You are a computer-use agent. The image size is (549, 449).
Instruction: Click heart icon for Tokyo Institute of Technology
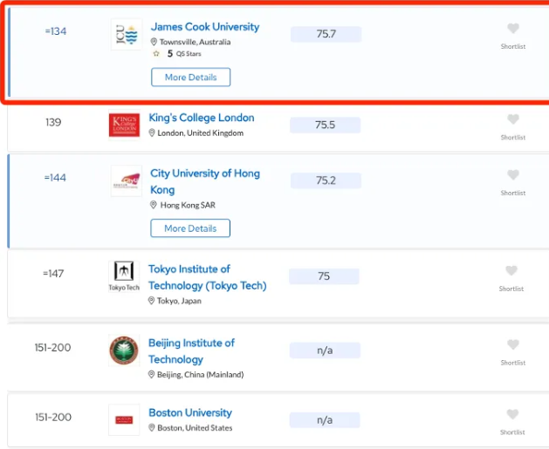[512, 271]
